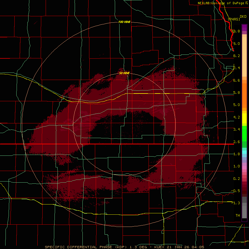Click the -0.5 legend value
The image size is (249, 249).
[235, 191]
